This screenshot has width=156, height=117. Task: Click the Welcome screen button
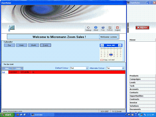109,37
